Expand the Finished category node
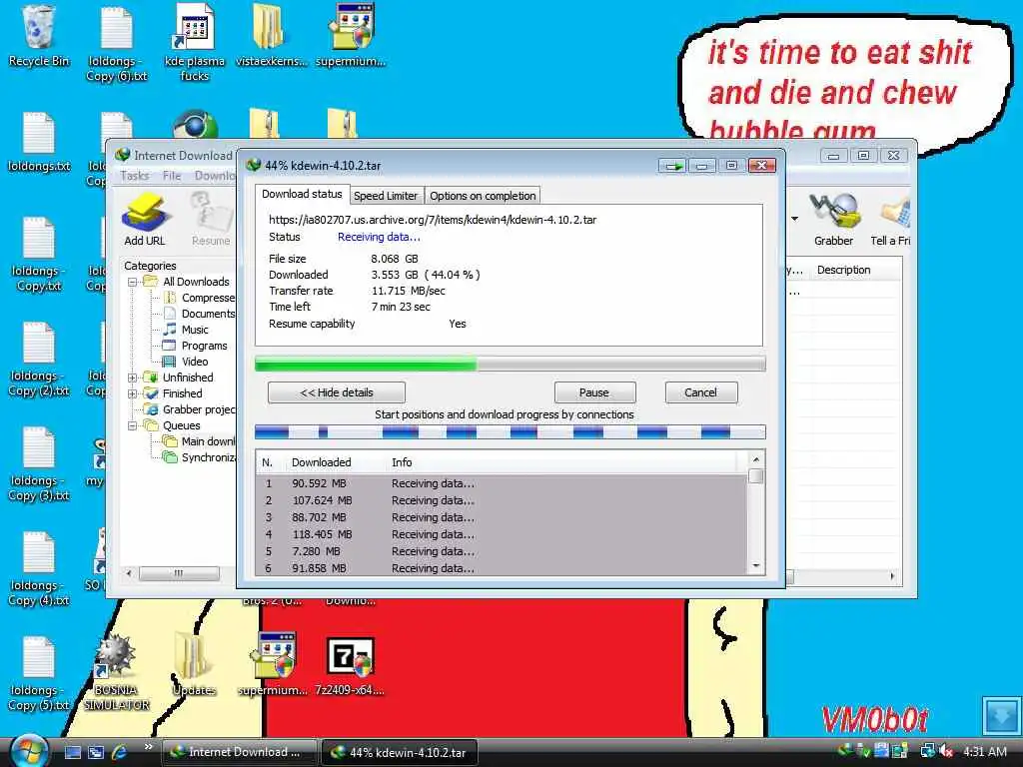The height and width of the screenshot is (767, 1023). pyautogui.click(x=133, y=393)
